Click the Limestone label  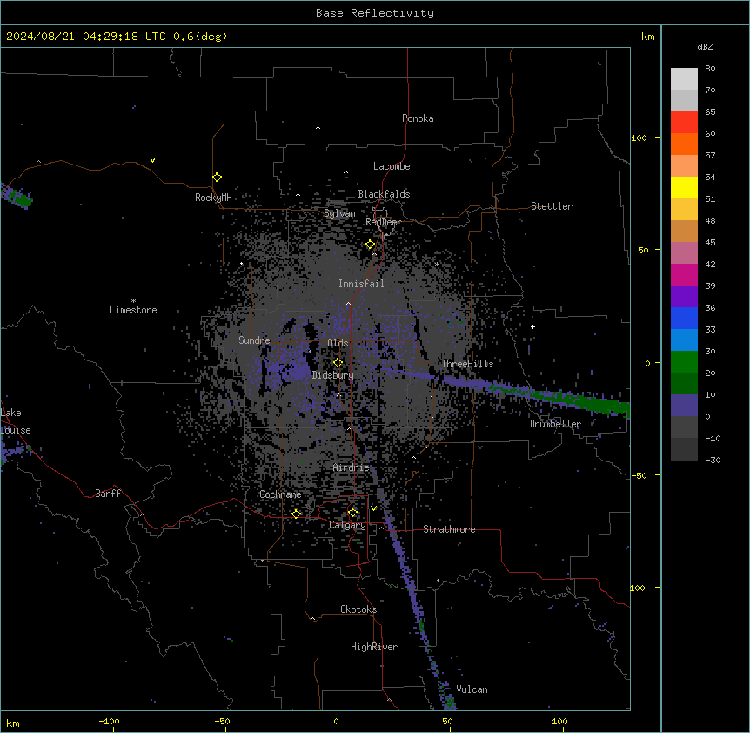click(133, 310)
